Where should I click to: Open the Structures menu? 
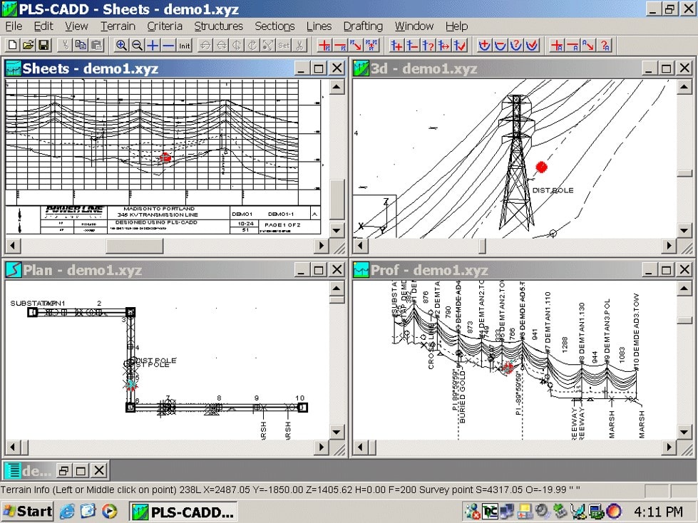click(219, 26)
